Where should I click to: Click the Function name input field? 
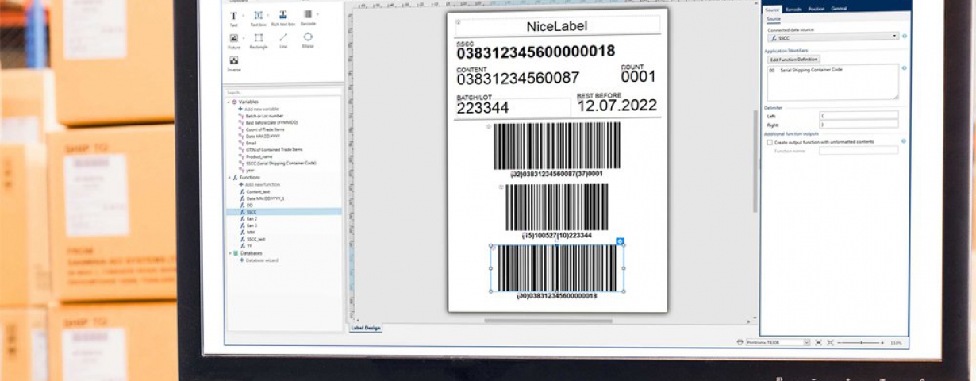859,150
